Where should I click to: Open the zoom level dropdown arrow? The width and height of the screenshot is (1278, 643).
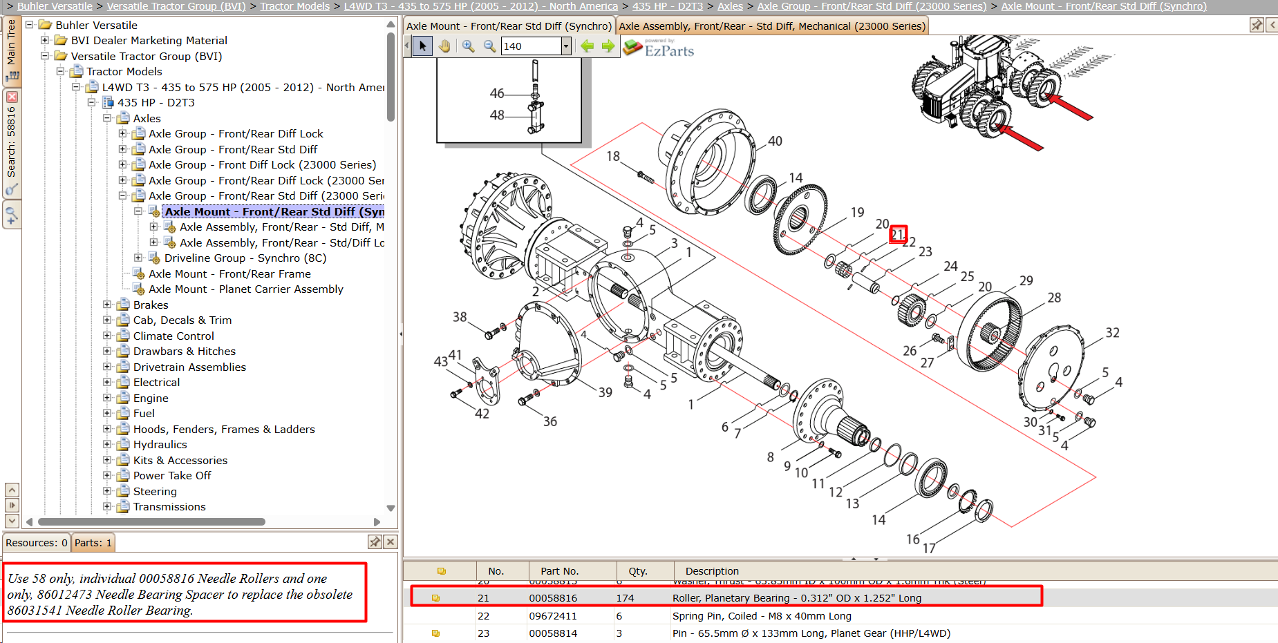point(566,46)
